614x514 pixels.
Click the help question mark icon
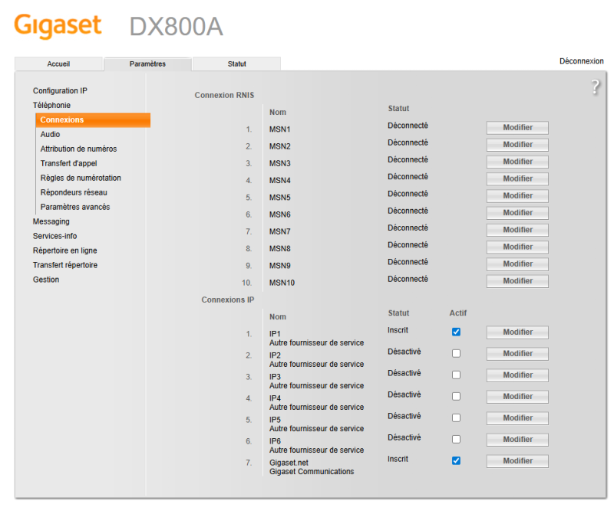point(595,87)
